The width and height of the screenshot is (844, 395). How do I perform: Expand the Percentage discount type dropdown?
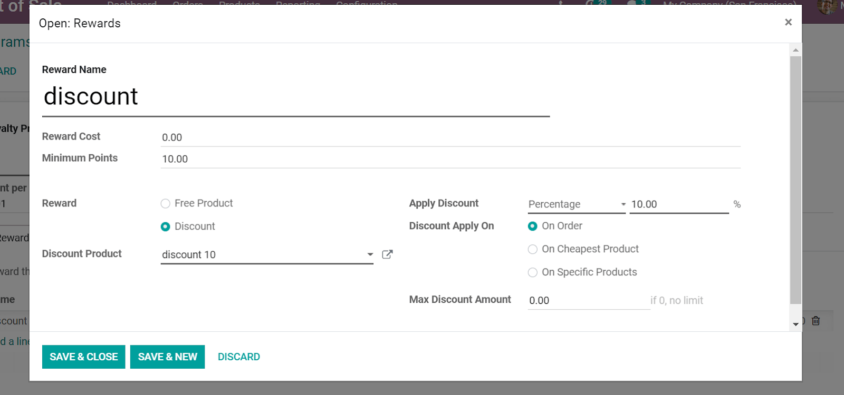point(577,204)
